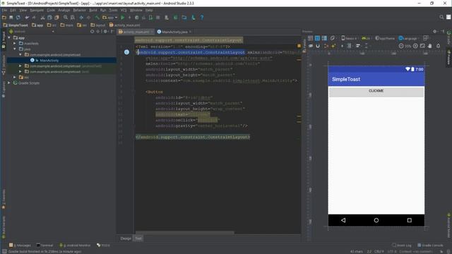The width and height of the screenshot is (452, 254).
Task: Open the VCS menu
Action: [x=124, y=10]
